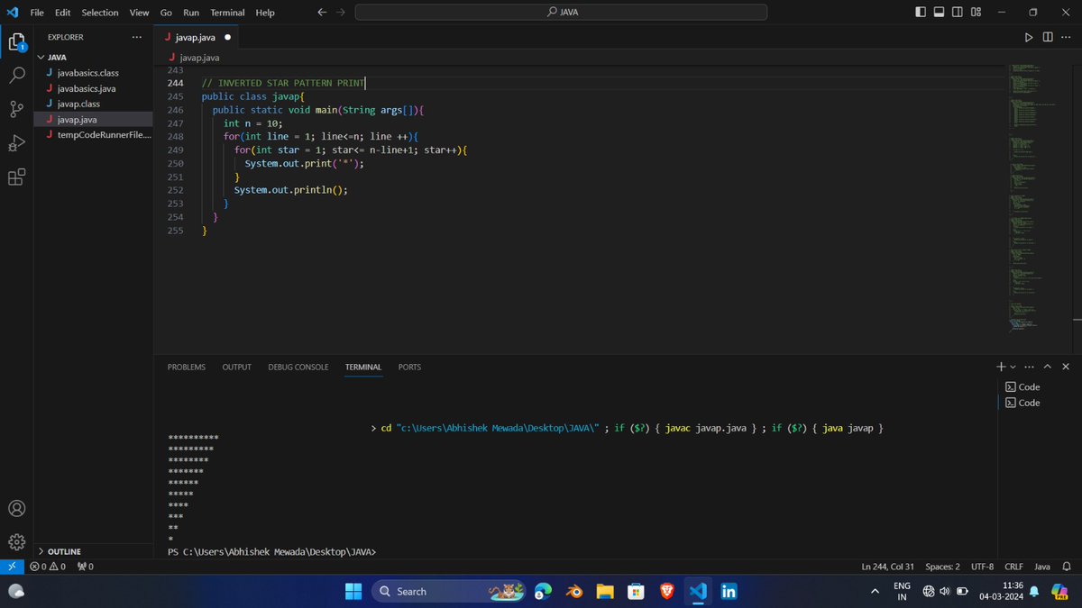Viewport: 1082px width, 608px height.
Task: Select the TERMINAL tab
Action: pos(363,367)
